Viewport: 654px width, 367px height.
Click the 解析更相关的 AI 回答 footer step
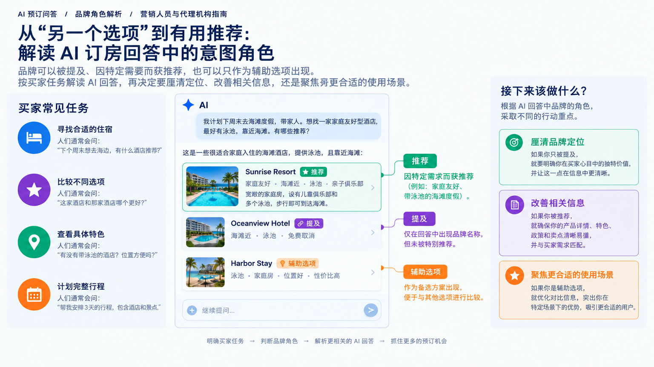click(x=344, y=341)
